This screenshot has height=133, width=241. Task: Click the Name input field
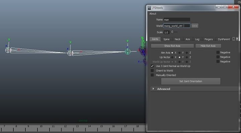pos(177,19)
